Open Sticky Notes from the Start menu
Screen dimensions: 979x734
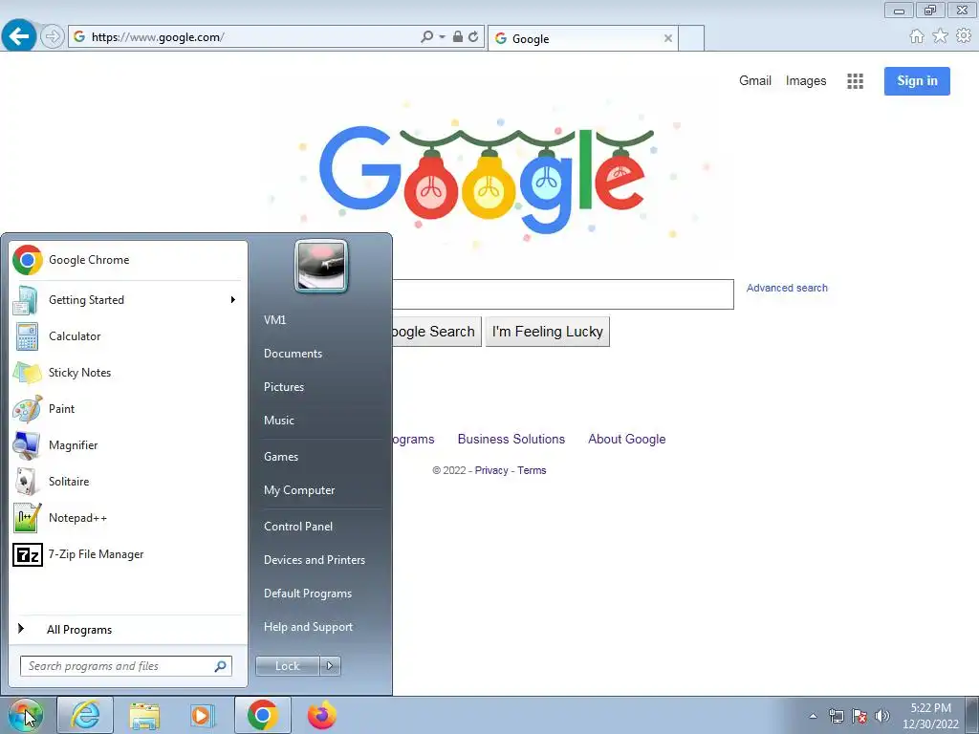128,373
